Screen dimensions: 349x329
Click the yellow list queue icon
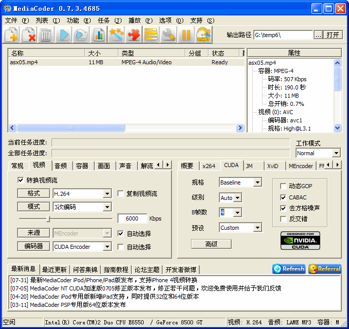151,34
